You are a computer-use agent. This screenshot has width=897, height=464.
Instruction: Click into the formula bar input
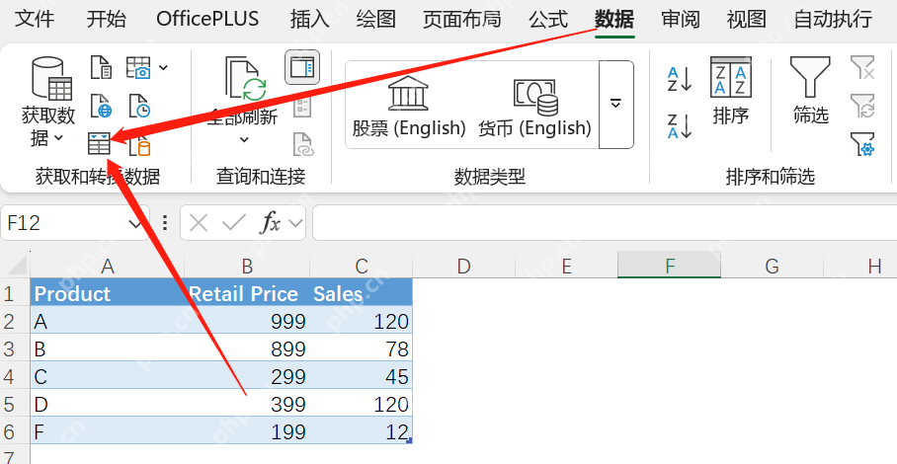pos(605,223)
